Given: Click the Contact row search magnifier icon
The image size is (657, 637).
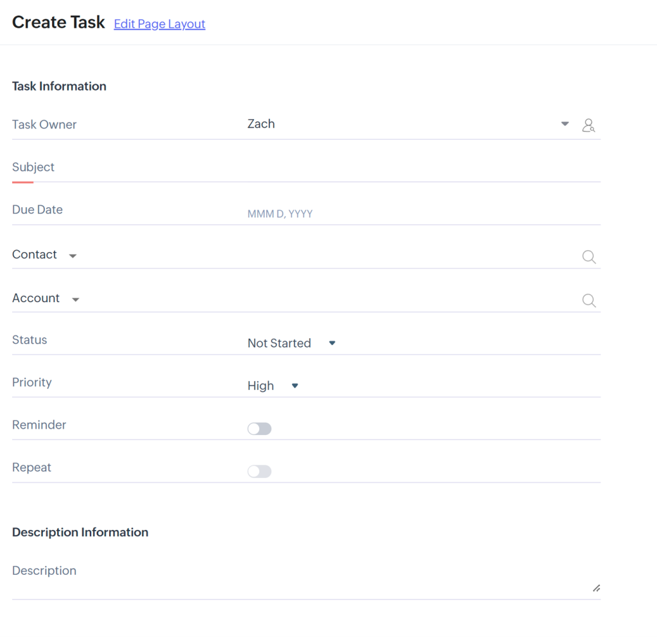Looking at the screenshot, I should coord(588,257).
